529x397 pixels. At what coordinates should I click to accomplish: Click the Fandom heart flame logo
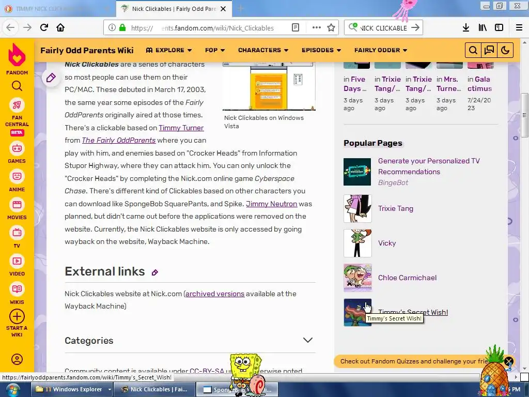[x=17, y=55]
